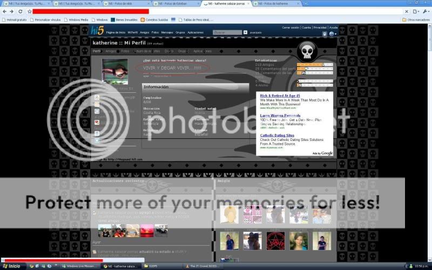
Task: Open the red pentagram friend thumbnail
Action: tap(275, 241)
